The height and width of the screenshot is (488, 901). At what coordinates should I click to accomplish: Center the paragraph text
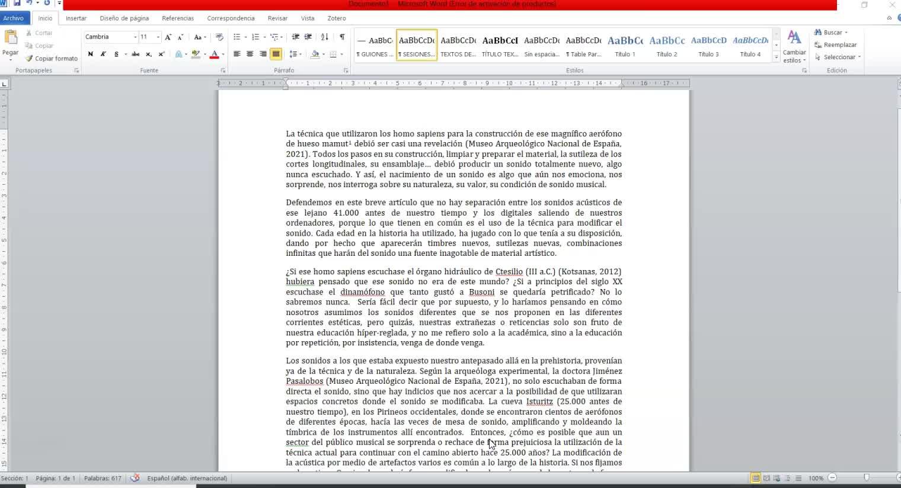pyautogui.click(x=250, y=54)
